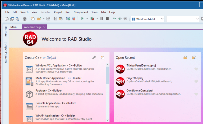Click new-file icon beside the wrench
Image resolution: width=203 pixels, height=124 pixels.
(103, 58)
